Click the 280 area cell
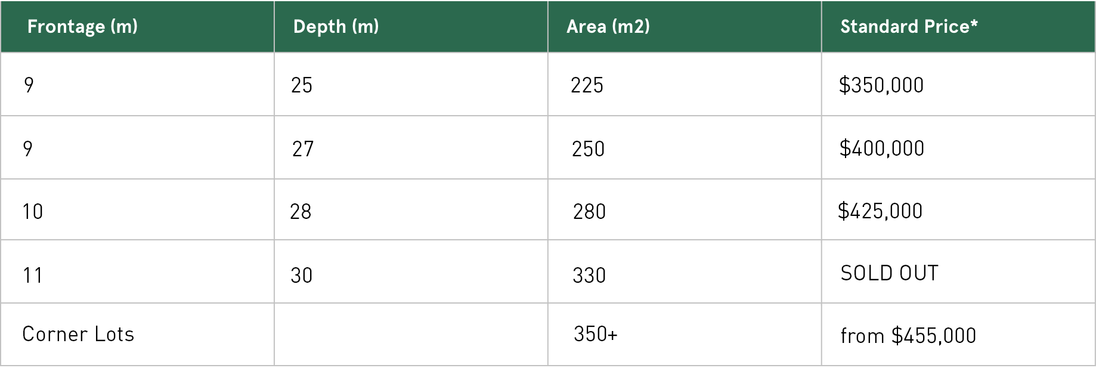The width and height of the screenshot is (1096, 368). coord(589,212)
